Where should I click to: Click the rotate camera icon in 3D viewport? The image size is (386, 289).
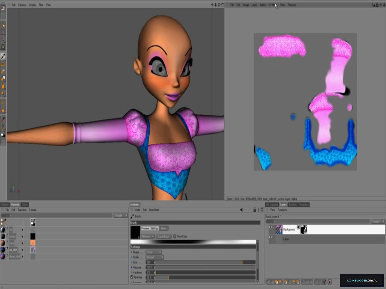tap(219, 5)
